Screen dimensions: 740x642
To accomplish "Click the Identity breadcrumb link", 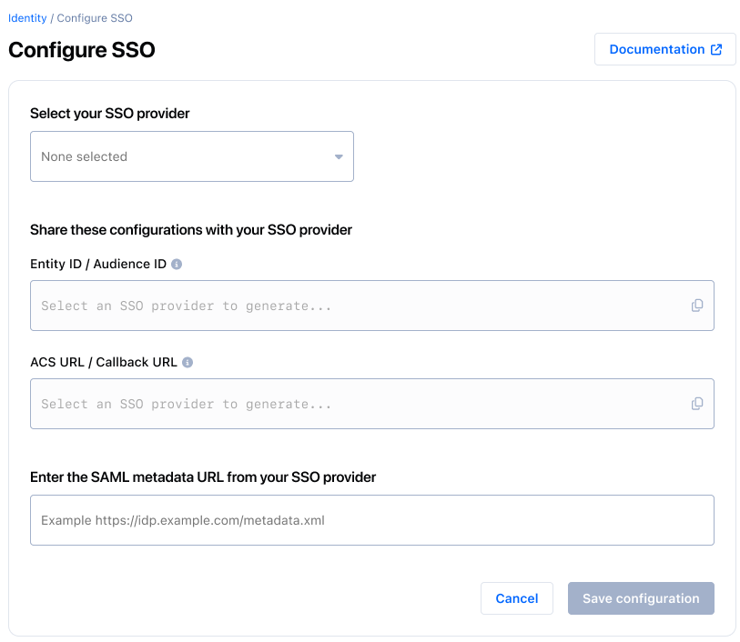I will 27,18.
